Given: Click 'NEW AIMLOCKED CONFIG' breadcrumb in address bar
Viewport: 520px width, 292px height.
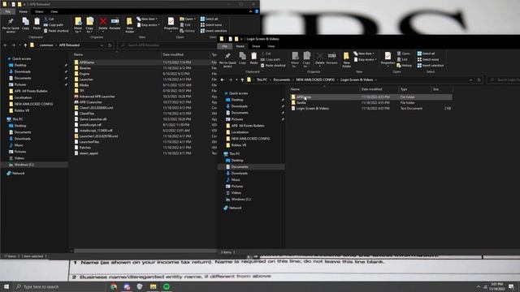Looking at the screenshot, I should pos(315,79).
